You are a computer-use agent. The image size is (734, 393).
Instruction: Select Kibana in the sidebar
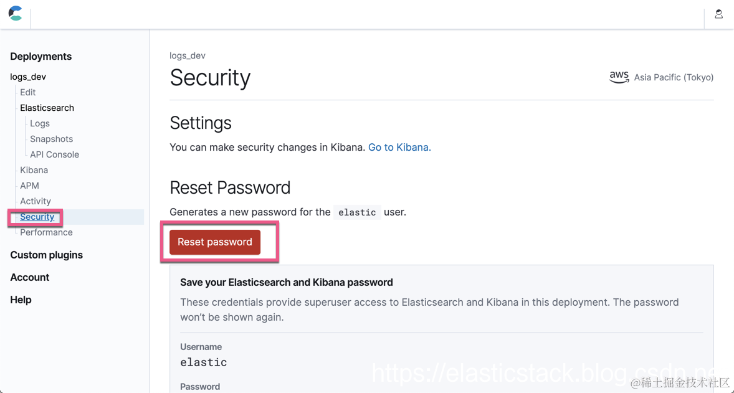[x=34, y=170]
